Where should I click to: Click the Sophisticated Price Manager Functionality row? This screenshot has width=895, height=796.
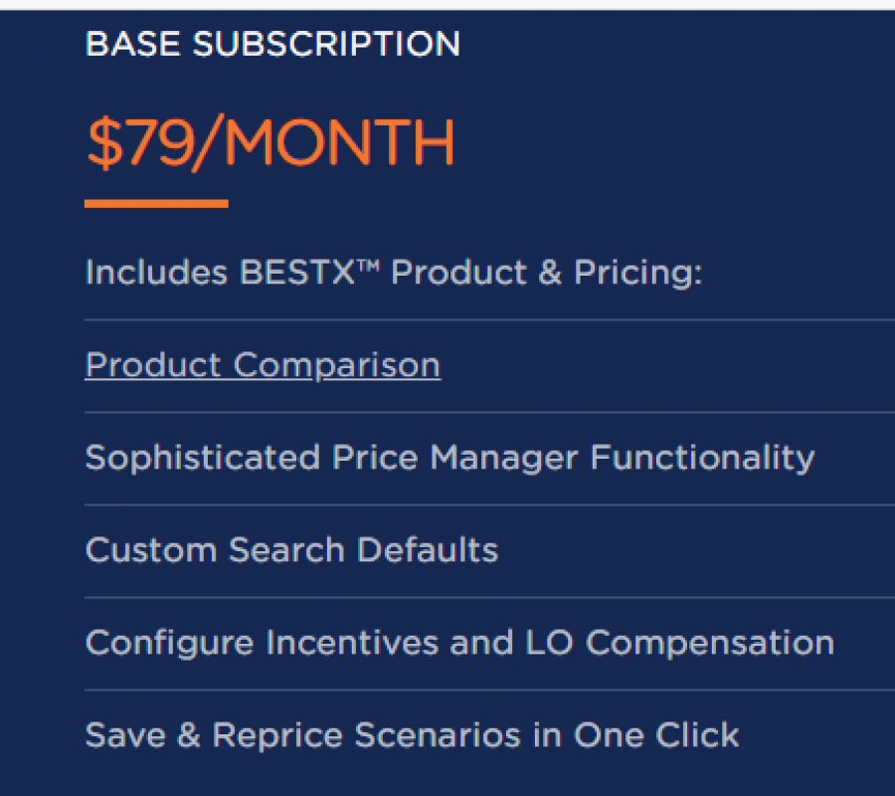pos(450,457)
